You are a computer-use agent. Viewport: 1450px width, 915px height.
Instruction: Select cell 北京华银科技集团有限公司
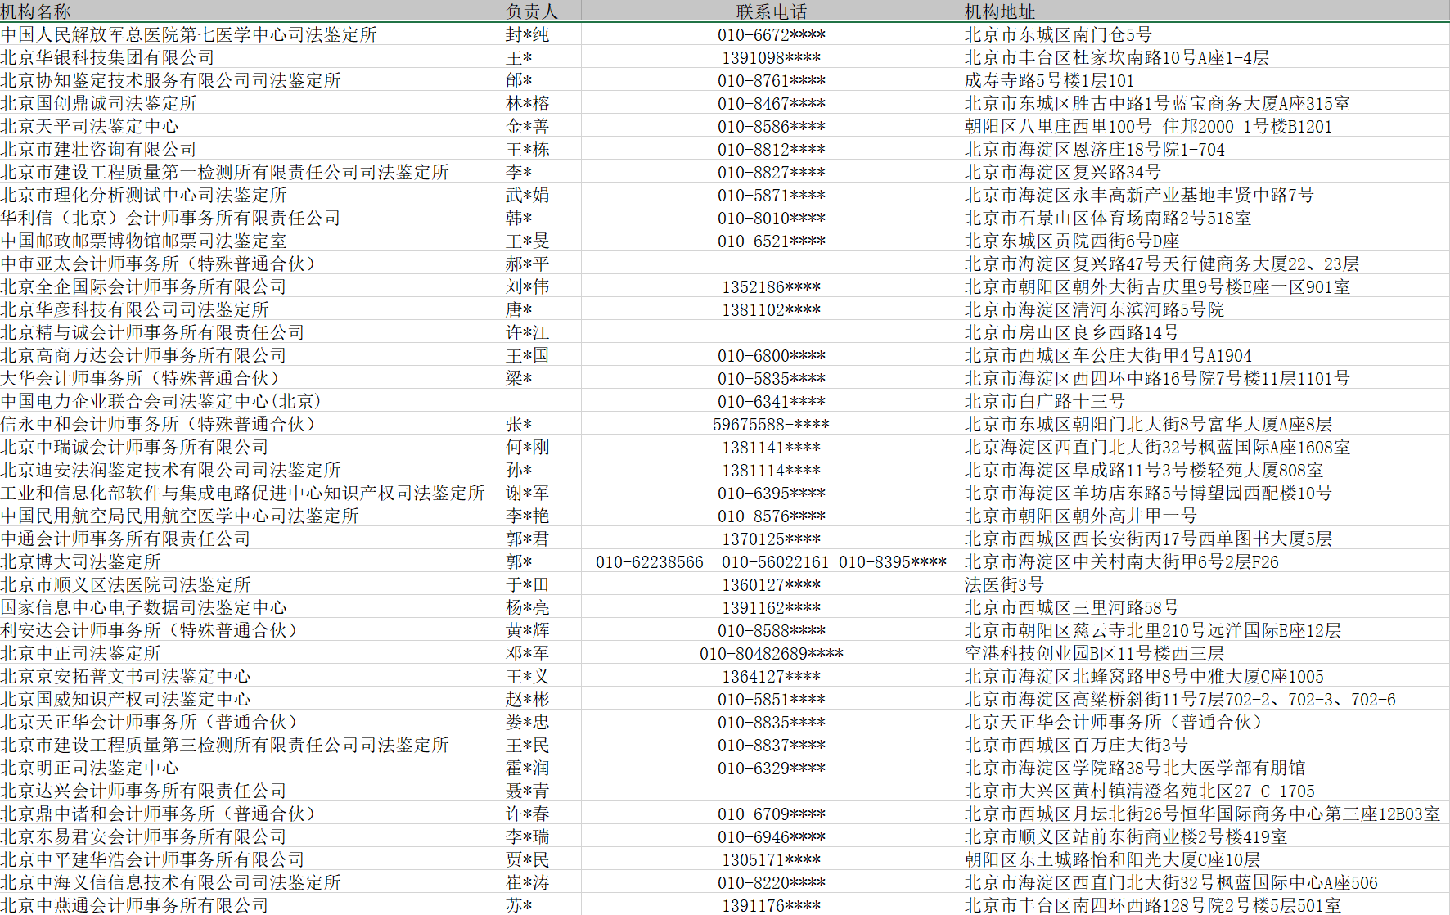pos(250,57)
